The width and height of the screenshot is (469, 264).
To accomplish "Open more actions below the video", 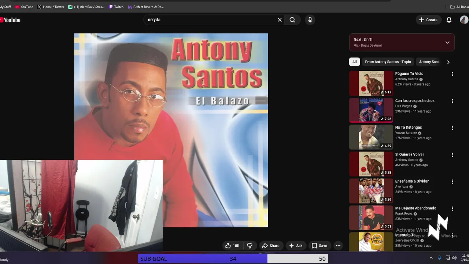I will tap(338, 246).
